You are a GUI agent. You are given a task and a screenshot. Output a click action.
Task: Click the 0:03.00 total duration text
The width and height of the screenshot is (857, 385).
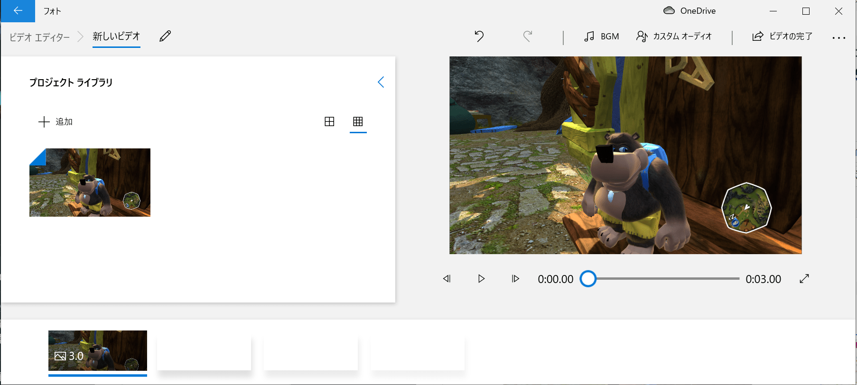763,279
